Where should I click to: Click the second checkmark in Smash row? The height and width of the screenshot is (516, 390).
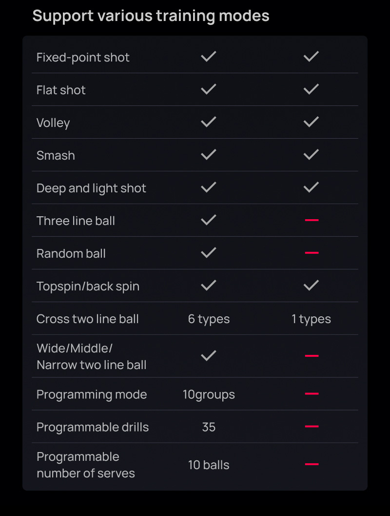coord(311,155)
